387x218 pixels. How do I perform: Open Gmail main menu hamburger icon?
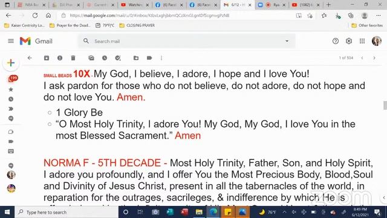click(11, 41)
